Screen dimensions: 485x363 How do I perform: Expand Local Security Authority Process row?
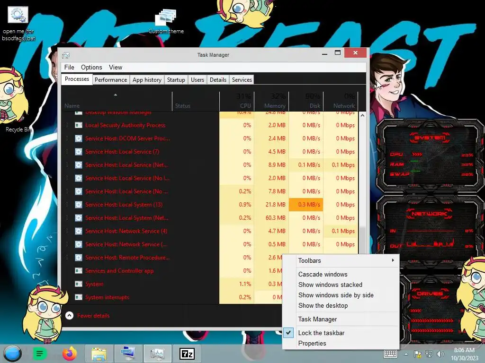tap(67, 125)
